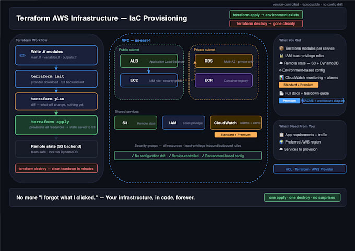Click HCL · Terraform · AWS Provider tag
The width and height of the screenshot is (355, 251).
tap(310, 169)
